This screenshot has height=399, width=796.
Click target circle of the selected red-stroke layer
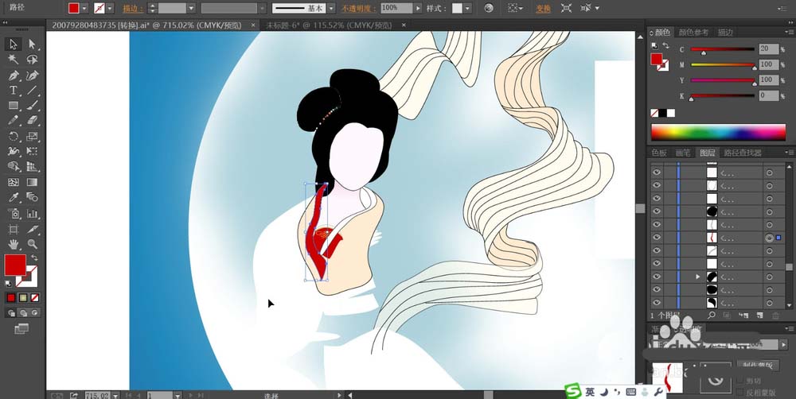click(x=770, y=238)
